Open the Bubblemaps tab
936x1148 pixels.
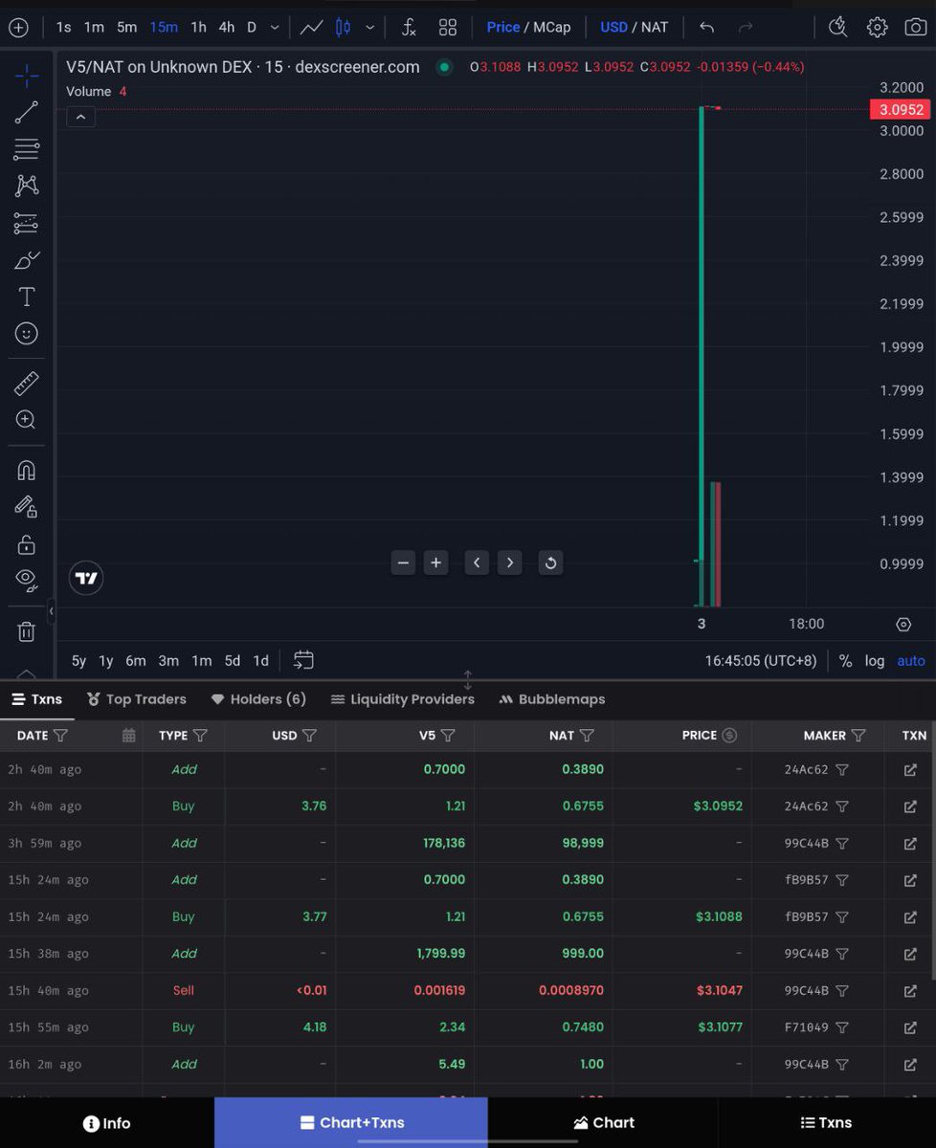click(552, 699)
